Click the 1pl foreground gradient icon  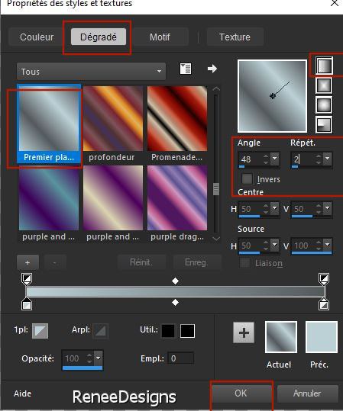[40, 331]
